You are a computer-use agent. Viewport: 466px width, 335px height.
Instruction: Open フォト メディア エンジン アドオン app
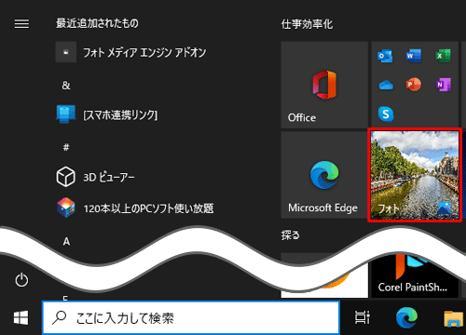[130, 52]
